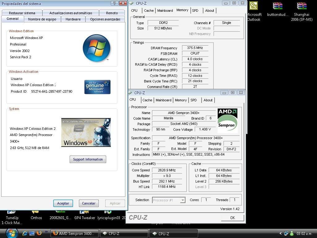
Task: Click the Show Desktop quick launch icon
Action: tap(32, 233)
